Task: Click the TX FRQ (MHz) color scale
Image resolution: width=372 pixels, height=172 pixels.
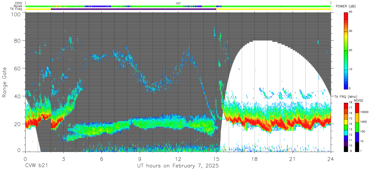Action: pos(346,127)
